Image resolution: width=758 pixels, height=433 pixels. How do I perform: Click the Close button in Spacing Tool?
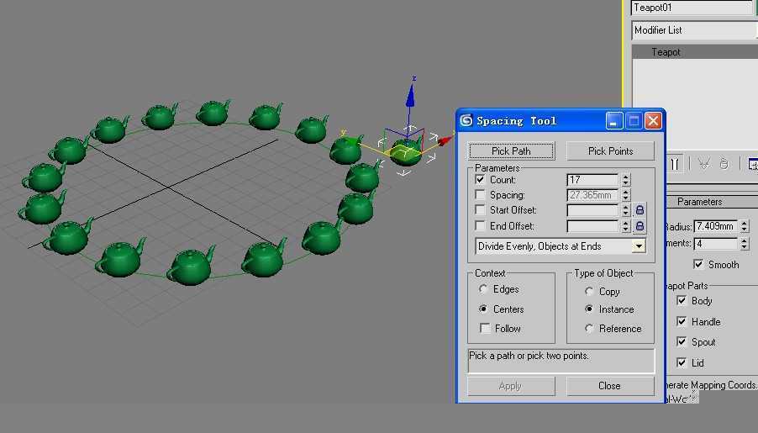click(x=610, y=386)
